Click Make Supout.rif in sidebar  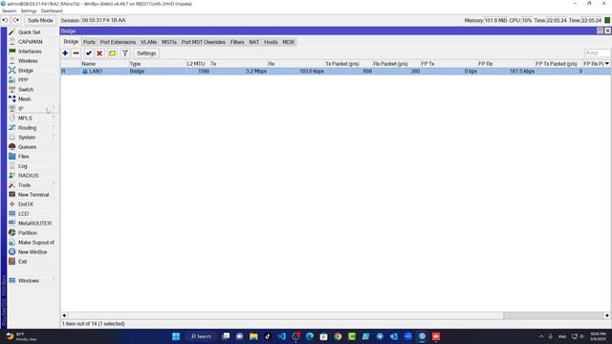pos(36,243)
